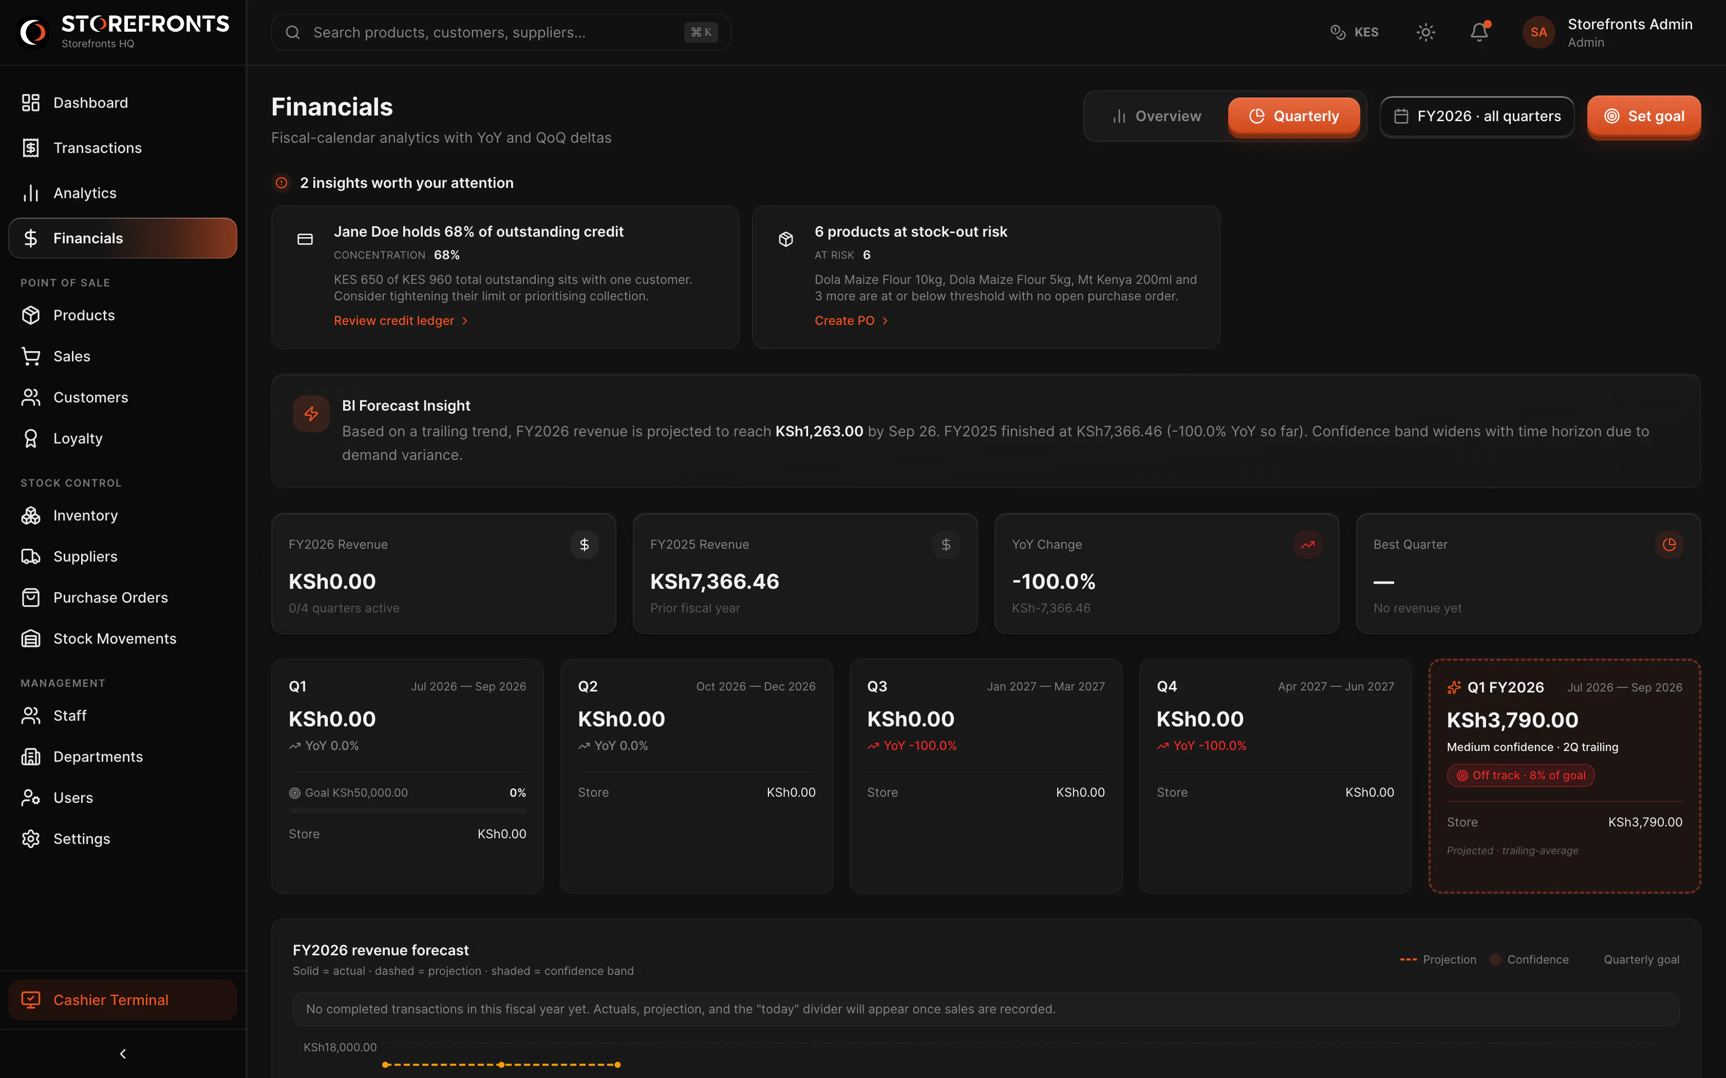Click the Customers people icon
This screenshot has width=1726, height=1078.
tap(31, 397)
